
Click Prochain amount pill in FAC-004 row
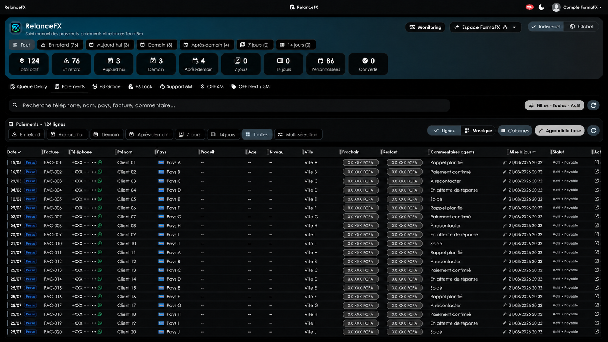[360, 190]
